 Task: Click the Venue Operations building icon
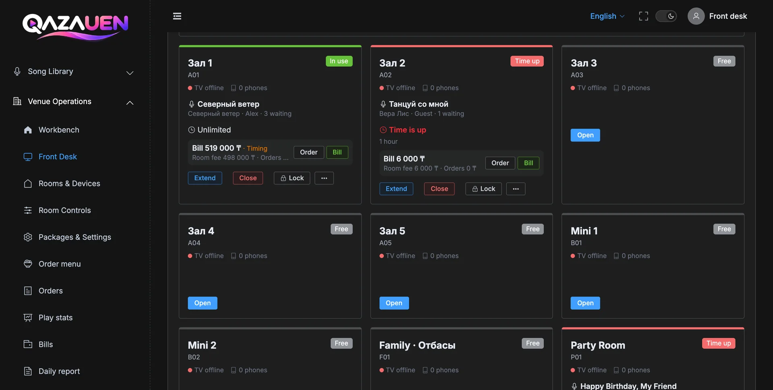17,101
